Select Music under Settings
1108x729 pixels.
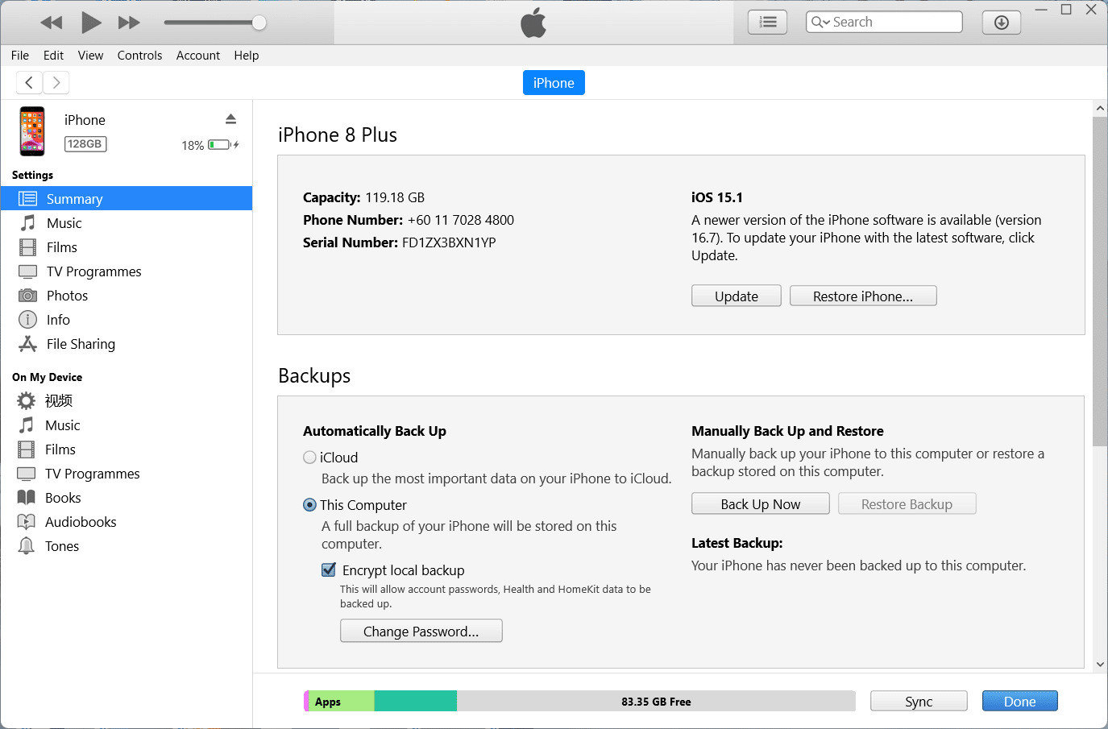coord(127,223)
